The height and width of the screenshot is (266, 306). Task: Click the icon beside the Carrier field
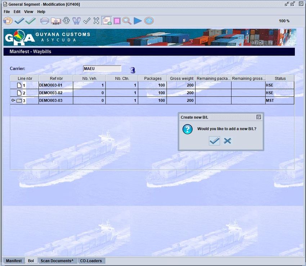click(132, 70)
